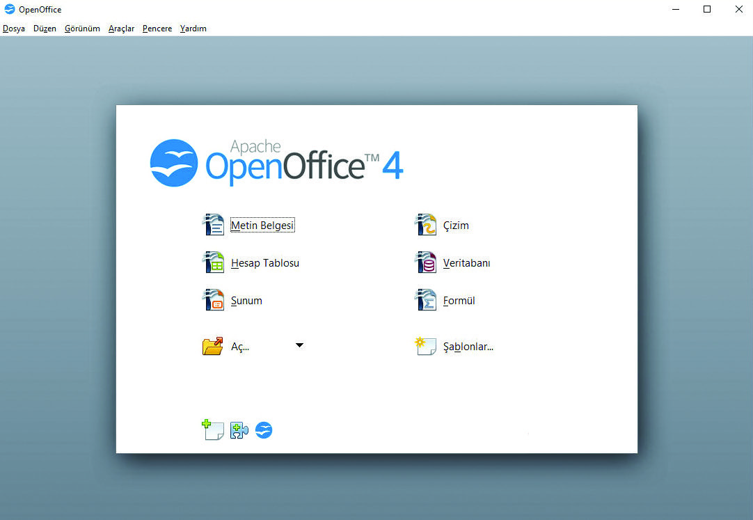Expand the recent documents arrow beside Aç

pyautogui.click(x=299, y=345)
